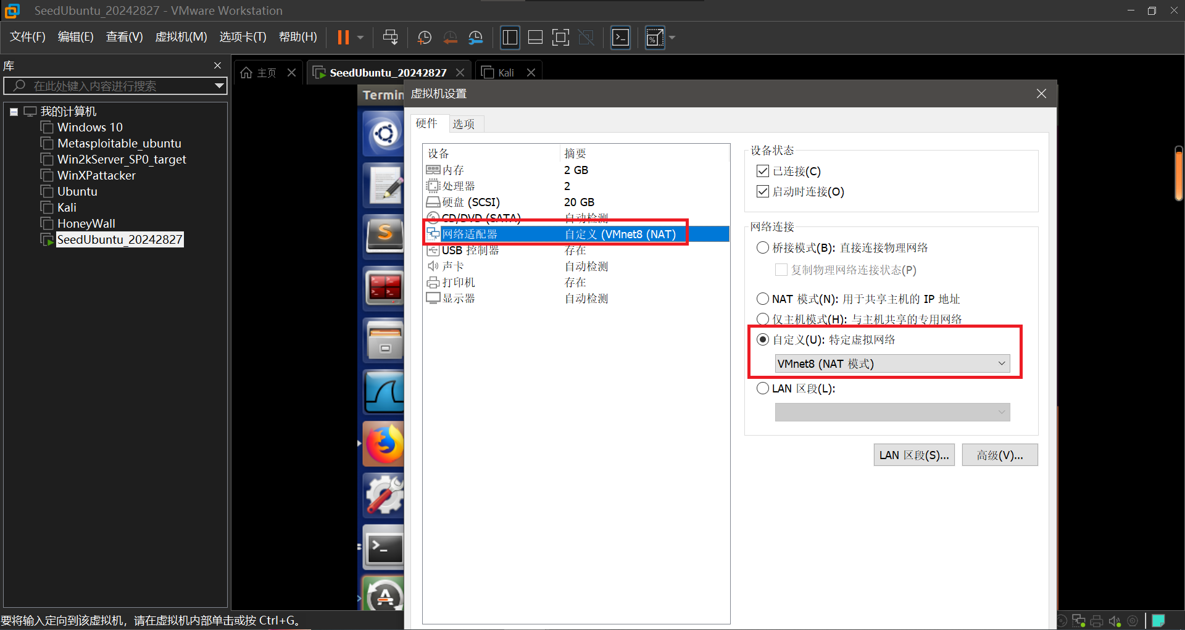Click the revert to snapshot icon

(451, 38)
